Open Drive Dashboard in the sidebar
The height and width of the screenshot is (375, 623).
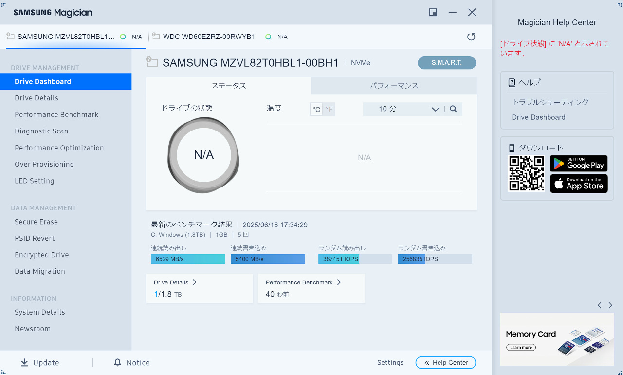pyautogui.click(x=66, y=81)
